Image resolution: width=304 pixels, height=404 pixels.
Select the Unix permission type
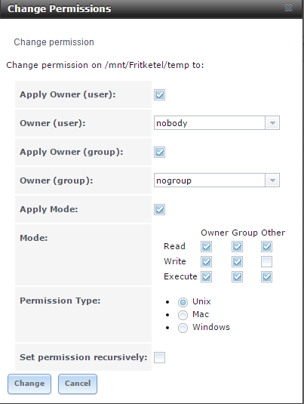(183, 302)
